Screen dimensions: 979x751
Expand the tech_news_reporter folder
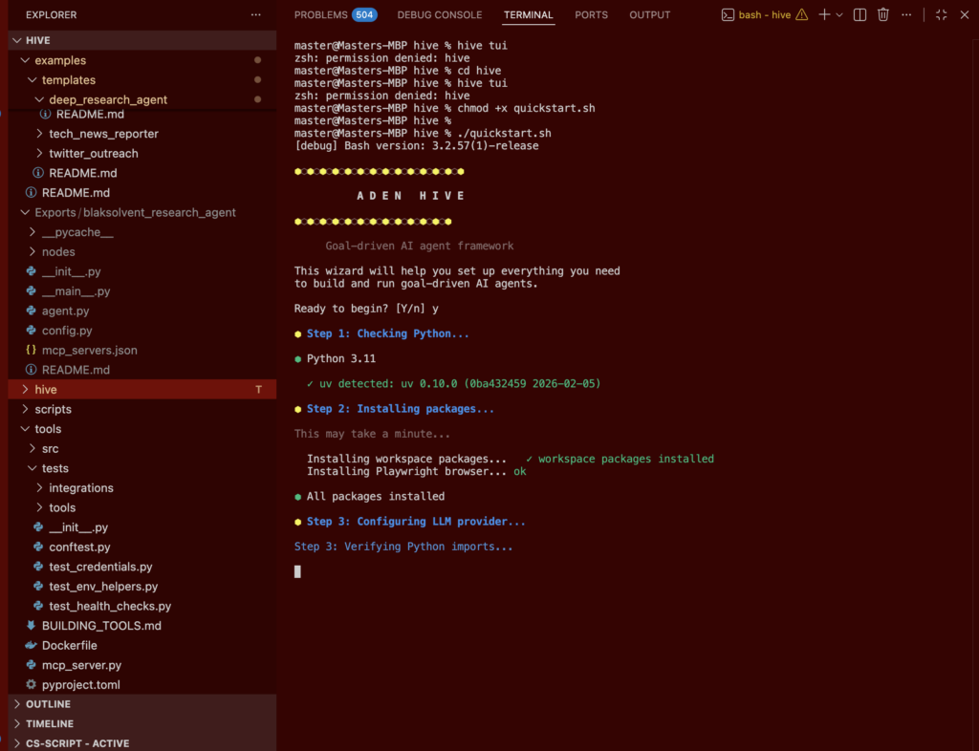103,134
